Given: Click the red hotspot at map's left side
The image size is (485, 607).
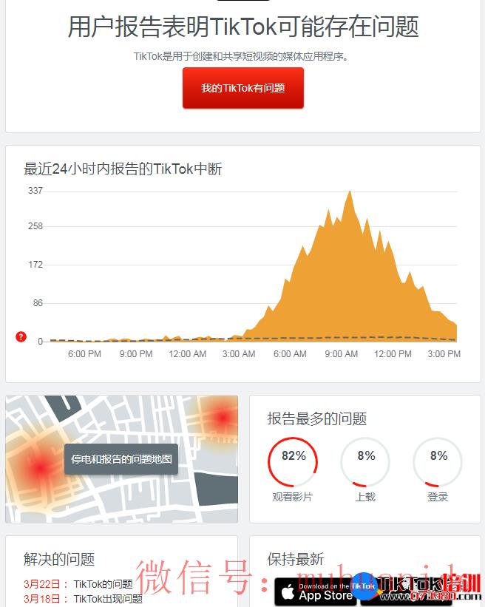Looking at the screenshot, I should point(40,468).
